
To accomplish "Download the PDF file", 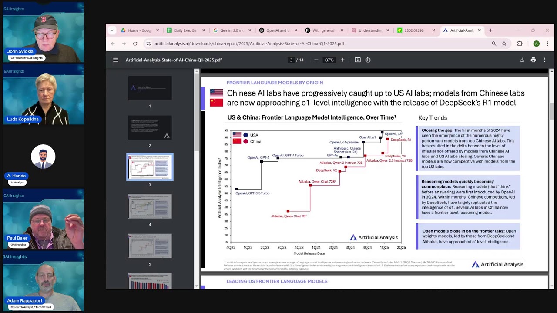I will pos(522,60).
